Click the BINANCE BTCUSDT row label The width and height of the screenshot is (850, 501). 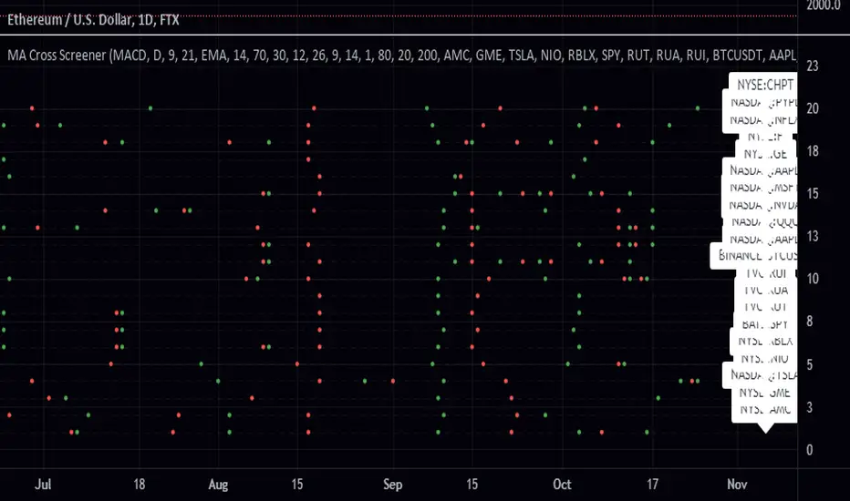(x=757, y=257)
